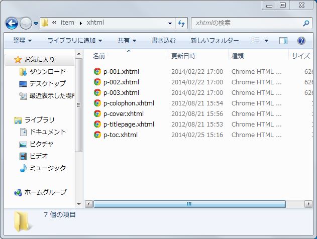Click the ダウンロード folder icon
Image resolution: width=317 pixels, height=239 pixels.
23,72
